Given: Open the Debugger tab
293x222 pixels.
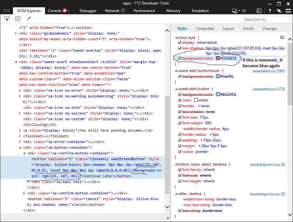Looking at the screenshot, I should (x=88, y=10).
